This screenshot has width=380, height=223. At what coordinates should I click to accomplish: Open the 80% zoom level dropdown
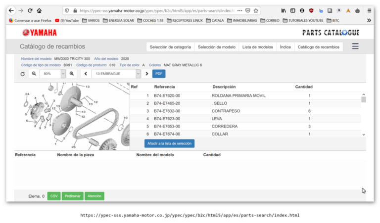click(x=52, y=74)
